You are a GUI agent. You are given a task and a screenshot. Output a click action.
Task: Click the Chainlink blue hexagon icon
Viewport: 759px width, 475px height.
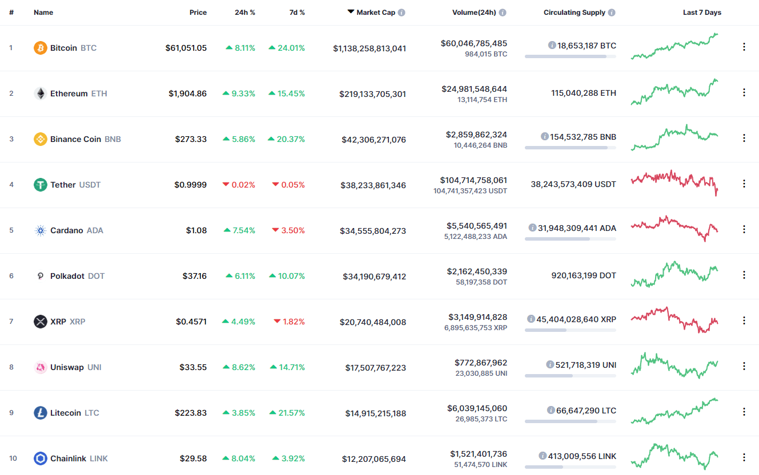coord(40,458)
